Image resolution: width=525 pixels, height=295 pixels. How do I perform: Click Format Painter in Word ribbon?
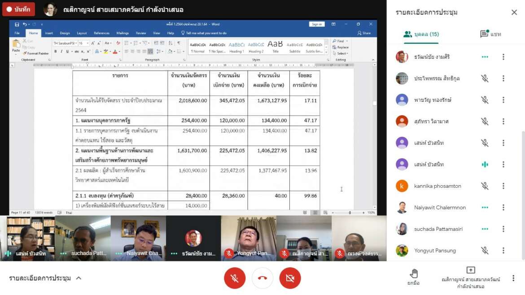point(36,53)
